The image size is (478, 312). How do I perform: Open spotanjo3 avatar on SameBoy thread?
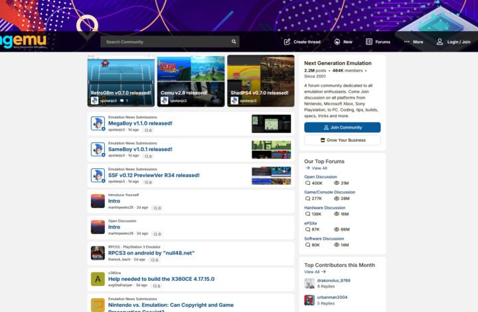click(98, 149)
